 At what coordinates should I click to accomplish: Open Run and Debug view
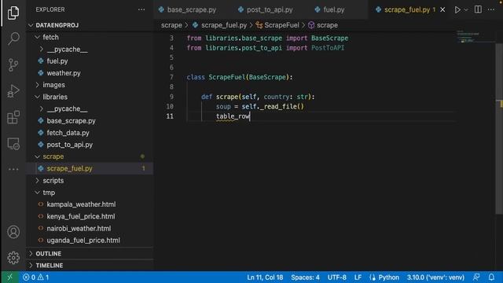13,91
